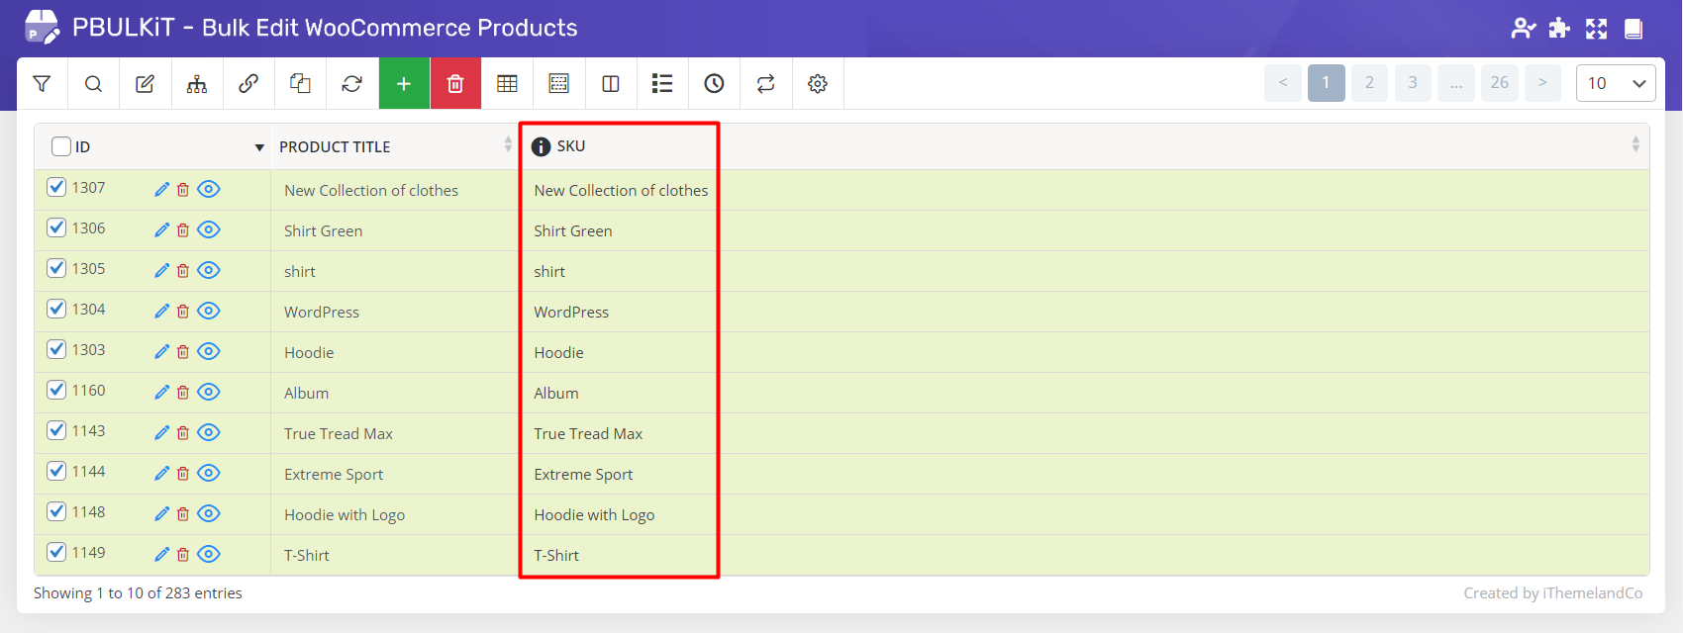This screenshot has width=1683, height=633.
Task: Click the pencil edit icon for product 1306
Action: pyautogui.click(x=161, y=229)
